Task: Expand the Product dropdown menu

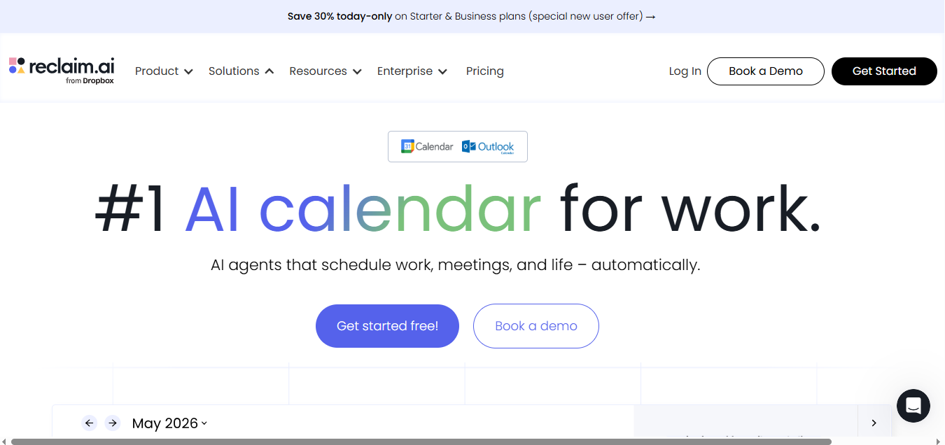Action: pos(164,71)
